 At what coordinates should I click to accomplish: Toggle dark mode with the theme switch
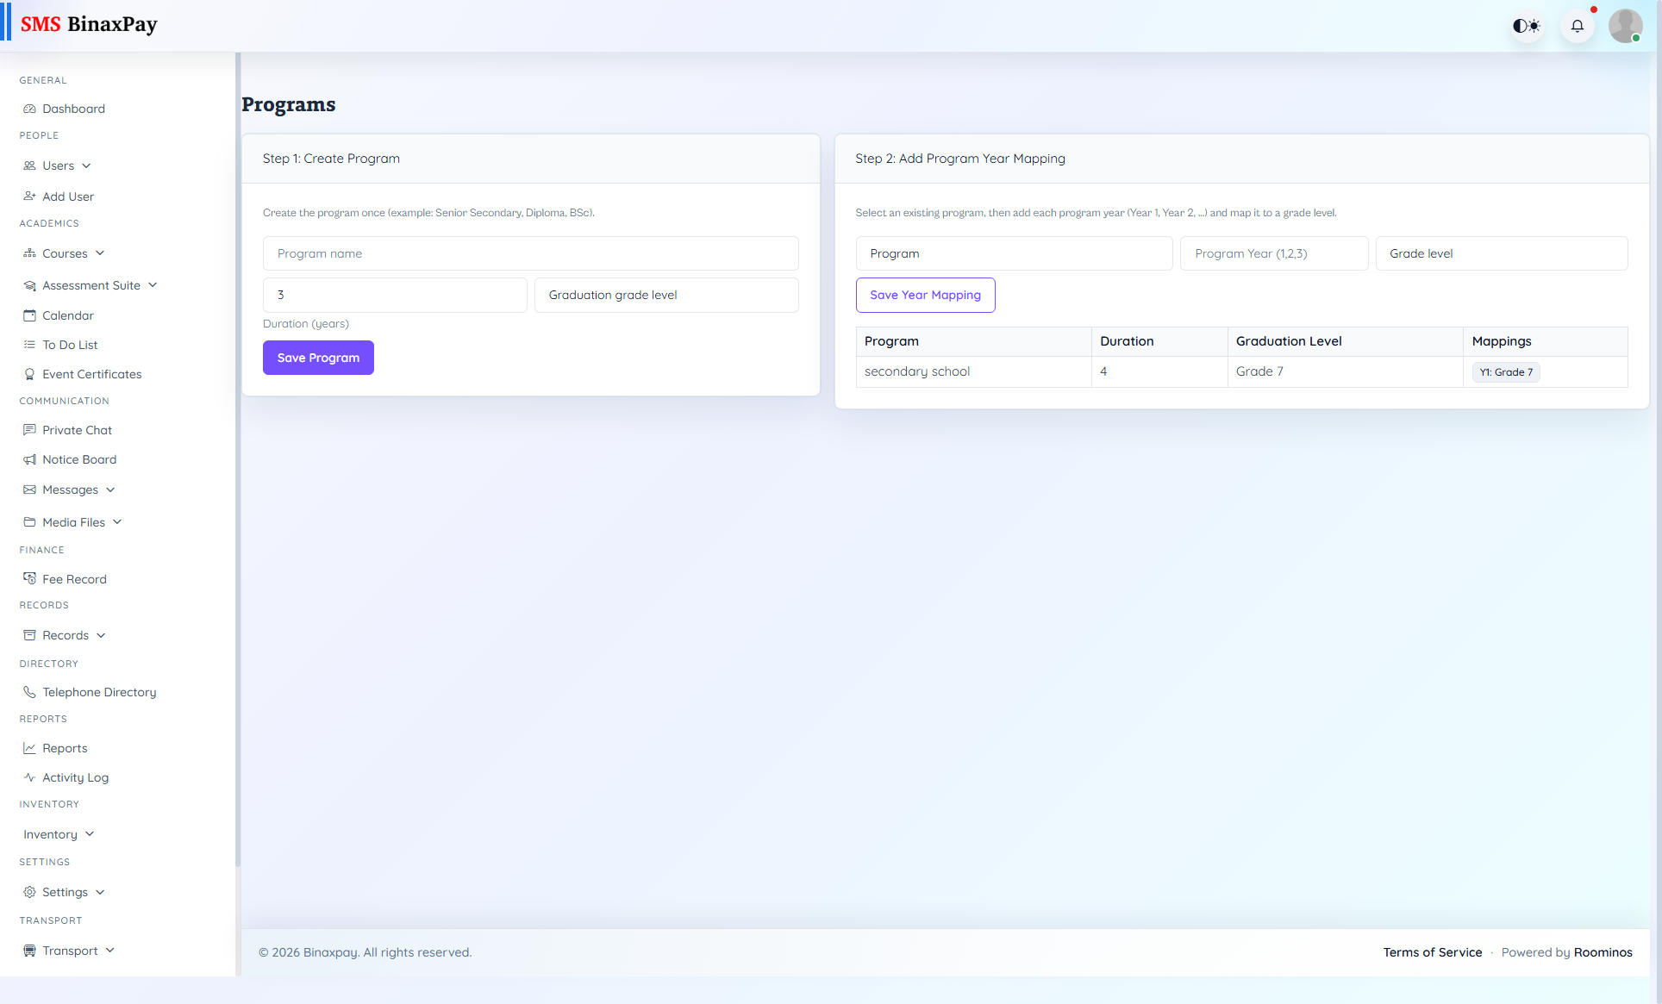tap(1526, 26)
